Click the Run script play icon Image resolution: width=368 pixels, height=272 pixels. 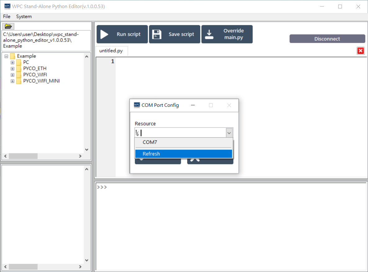pyautogui.click(x=104, y=34)
